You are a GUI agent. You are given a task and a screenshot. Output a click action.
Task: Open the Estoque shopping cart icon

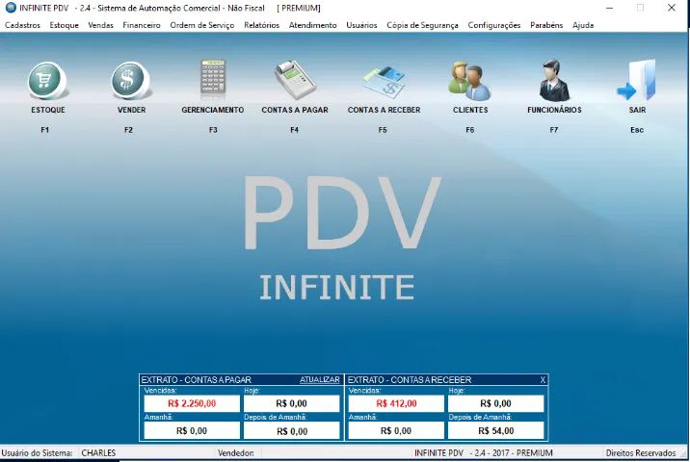click(x=47, y=81)
